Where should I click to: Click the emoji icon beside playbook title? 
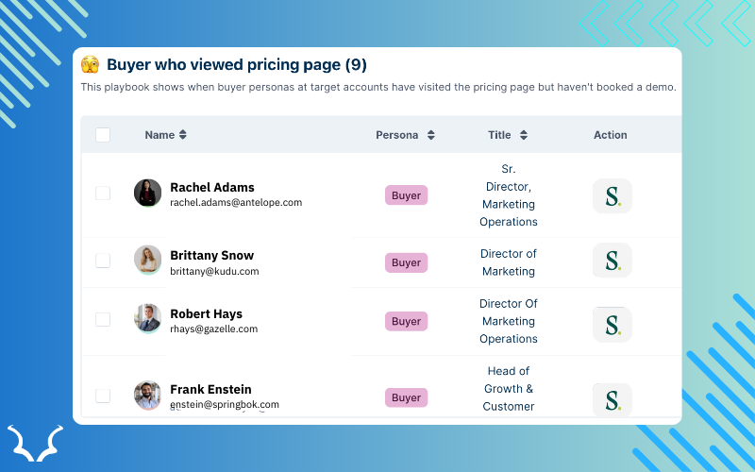click(x=91, y=65)
